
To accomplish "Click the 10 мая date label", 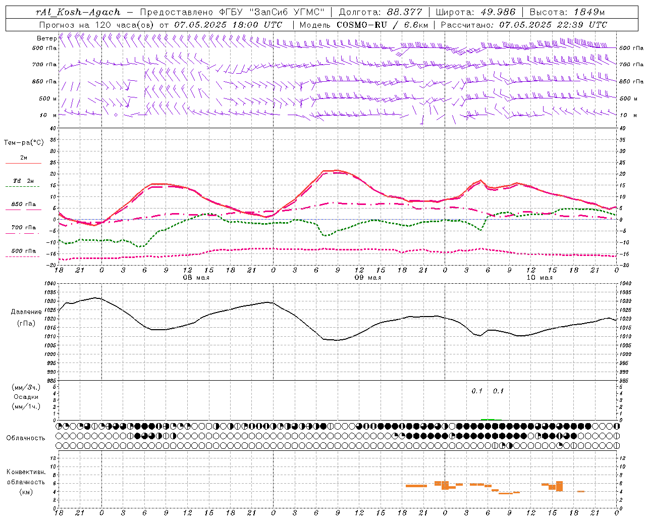I will (x=539, y=278).
